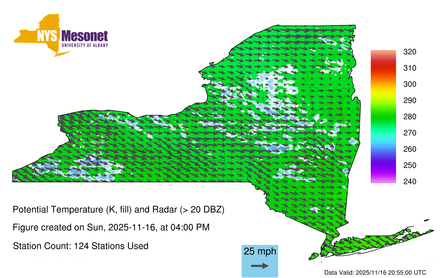445x278 pixels.
Task: Click the purple Mesonet wordmark
Action: [85, 36]
